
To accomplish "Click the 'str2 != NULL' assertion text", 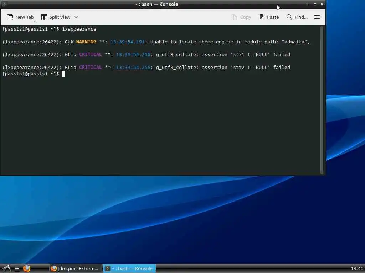I will click(250, 67).
